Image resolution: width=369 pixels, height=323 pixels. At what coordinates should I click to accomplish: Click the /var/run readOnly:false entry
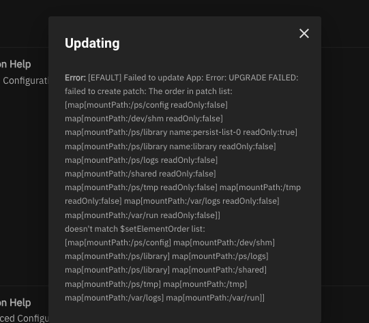click(x=143, y=215)
